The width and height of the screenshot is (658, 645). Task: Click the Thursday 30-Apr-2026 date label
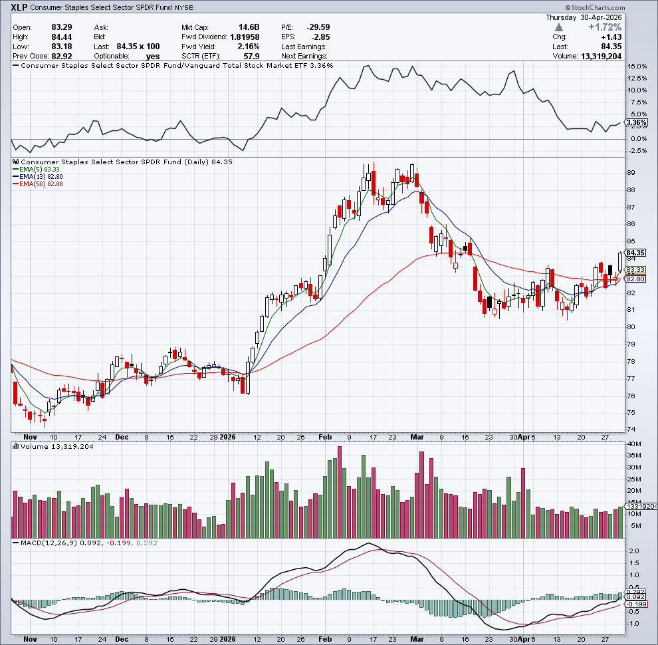584,18
